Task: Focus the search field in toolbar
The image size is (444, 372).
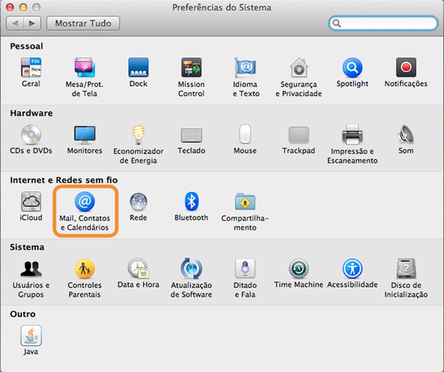Action: 383,23
